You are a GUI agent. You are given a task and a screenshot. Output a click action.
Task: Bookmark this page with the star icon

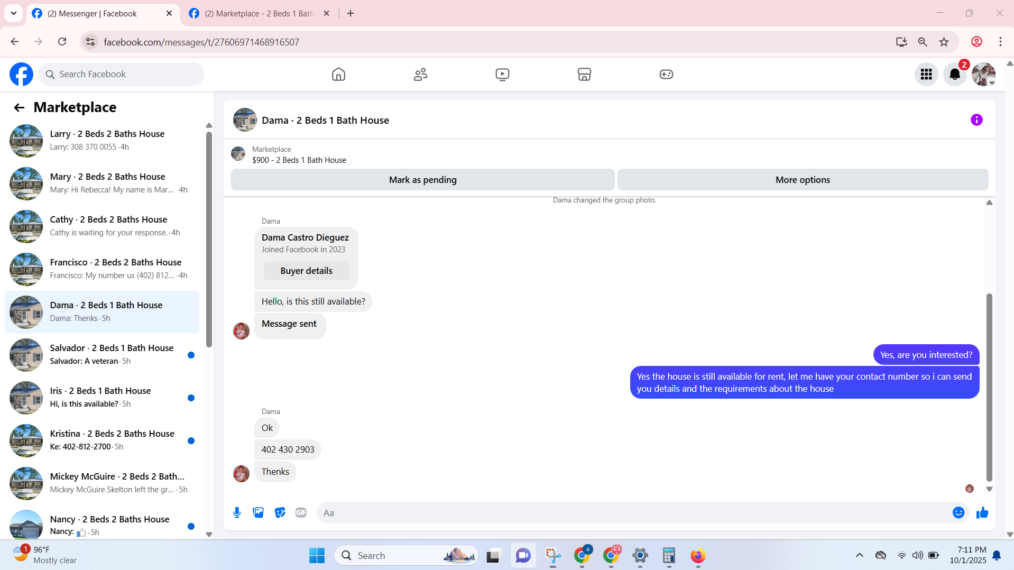944,42
